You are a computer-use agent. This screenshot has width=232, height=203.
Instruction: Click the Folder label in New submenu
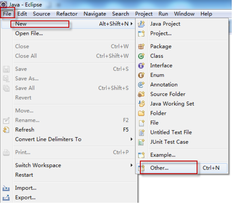click(x=158, y=113)
